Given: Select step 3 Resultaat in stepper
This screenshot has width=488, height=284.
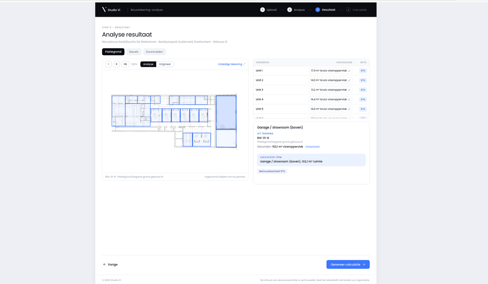Looking at the screenshot, I should click(x=325, y=10).
